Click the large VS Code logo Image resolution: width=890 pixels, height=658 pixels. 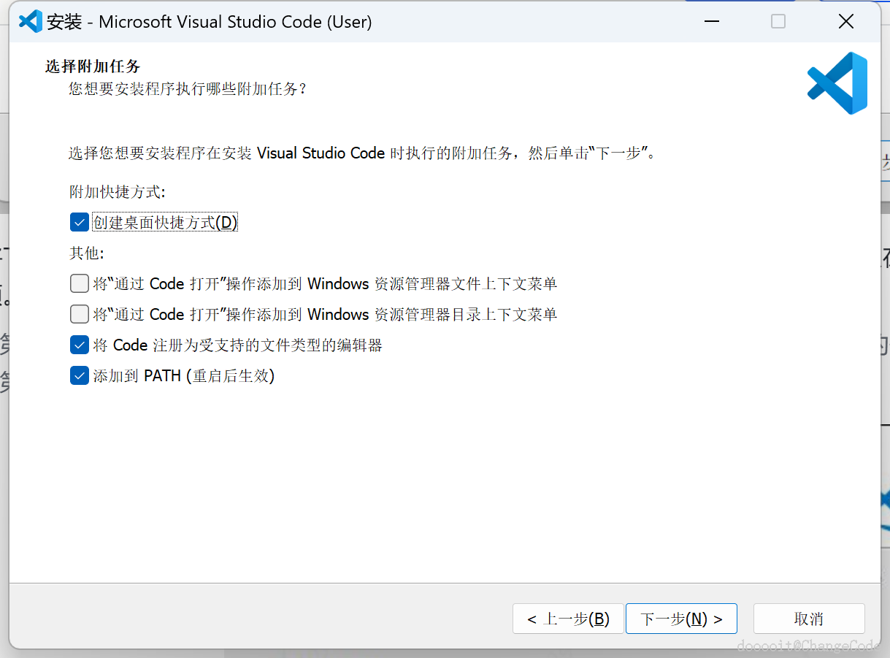click(837, 83)
